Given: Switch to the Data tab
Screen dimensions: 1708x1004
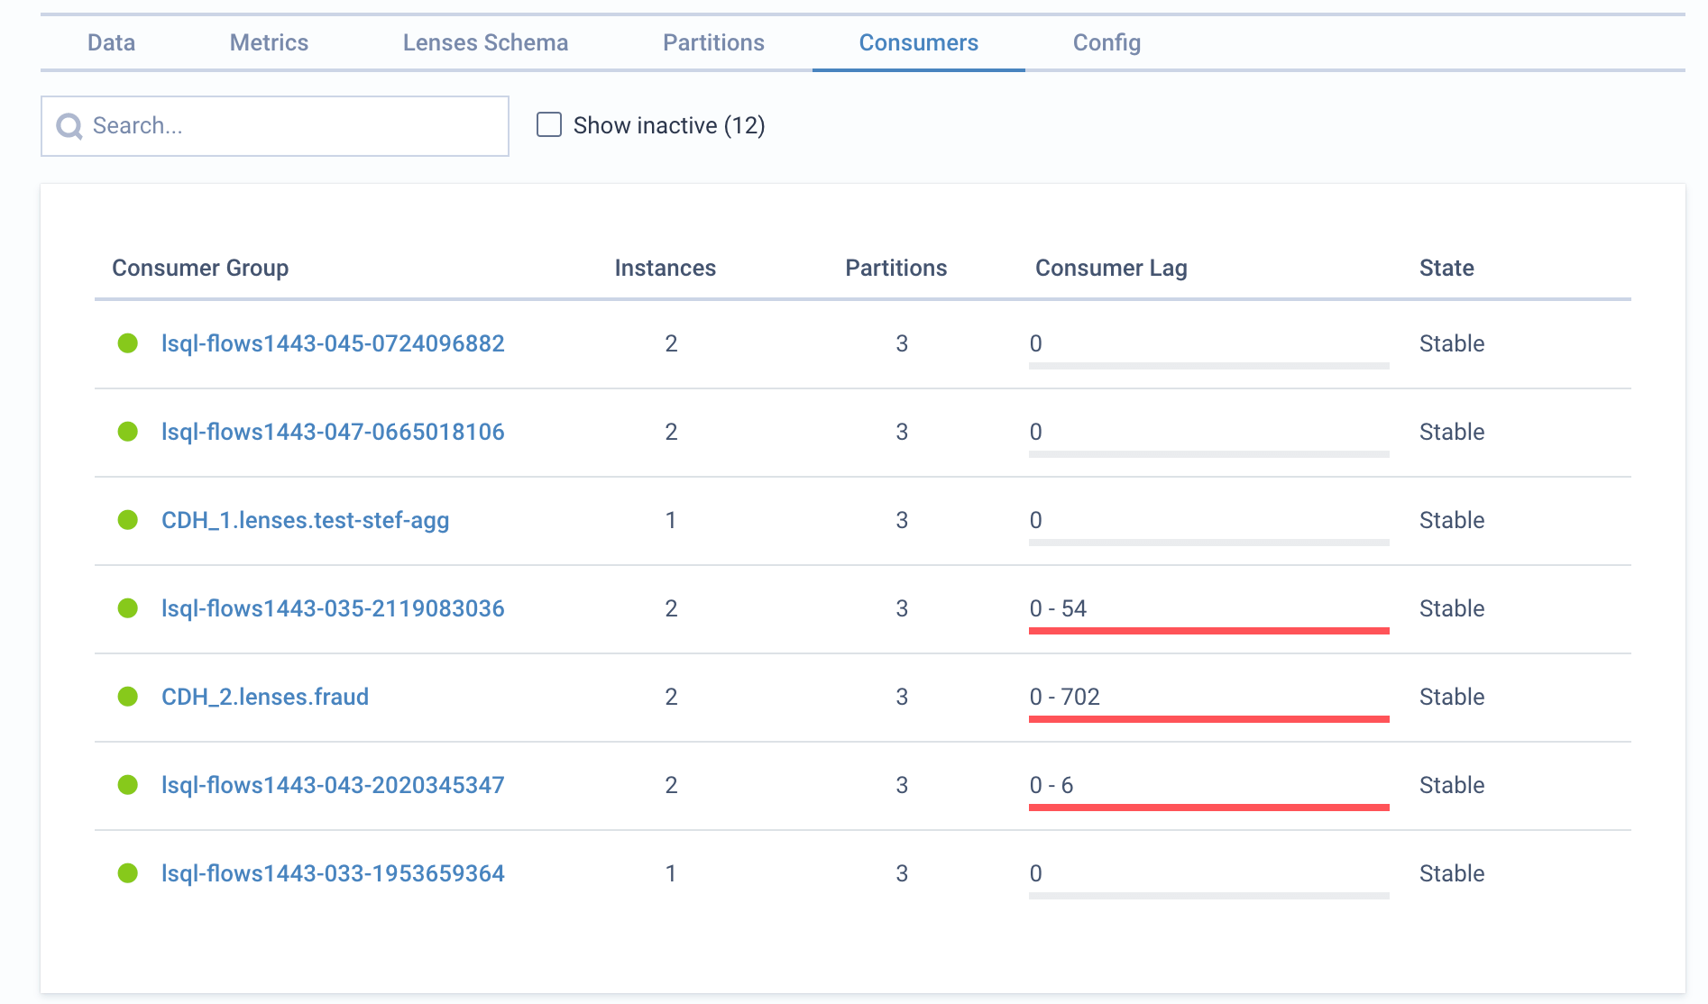Looking at the screenshot, I should 111,42.
